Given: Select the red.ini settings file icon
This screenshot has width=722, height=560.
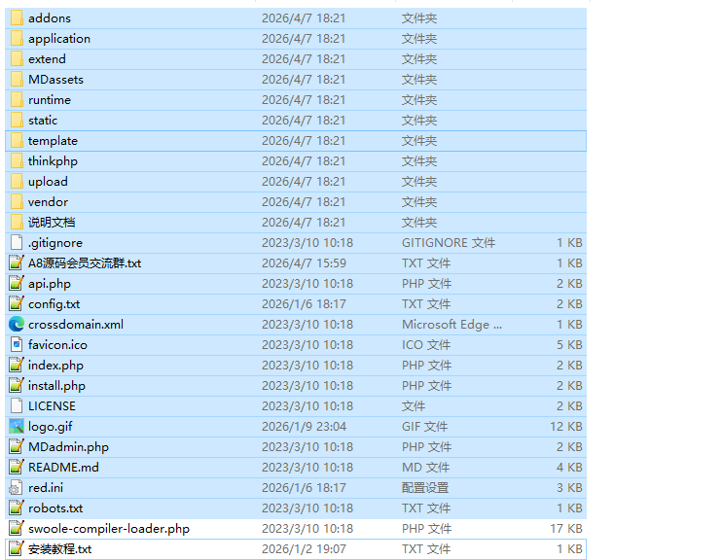Looking at the screenshot, I should pyautogui.click(x=17, y=487).
